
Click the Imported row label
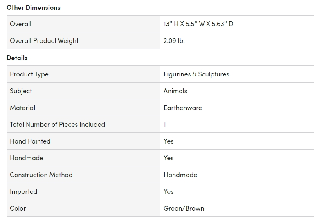pyautogui.click(x=23, y=191)
